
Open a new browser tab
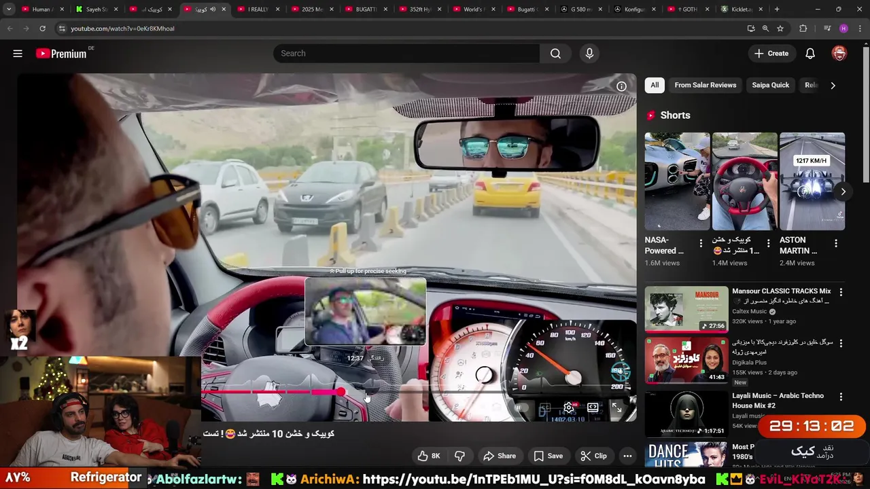tap(777, 10)
